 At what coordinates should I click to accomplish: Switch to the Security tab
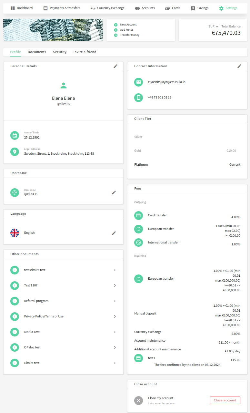[x=60, y=52]
